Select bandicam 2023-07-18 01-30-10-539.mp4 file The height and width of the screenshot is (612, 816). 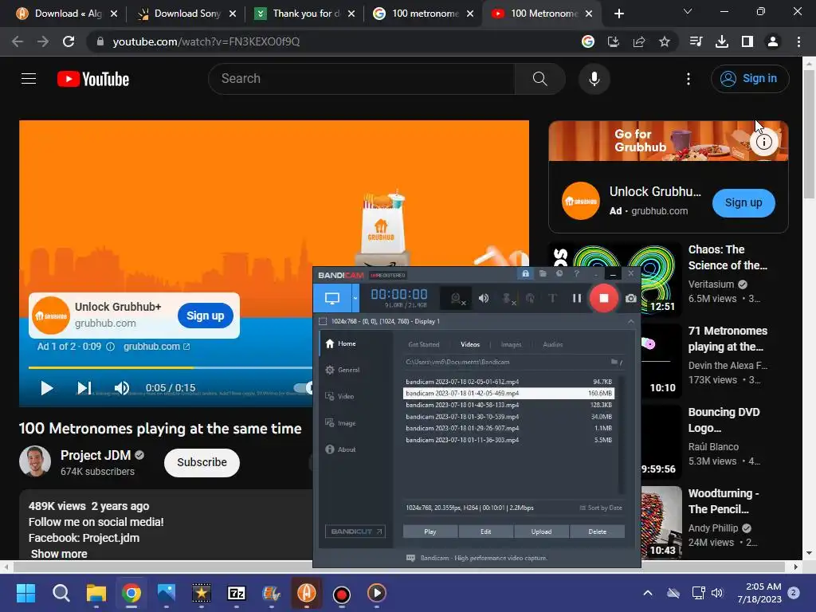pyautogui.click(x=508, y=417)
